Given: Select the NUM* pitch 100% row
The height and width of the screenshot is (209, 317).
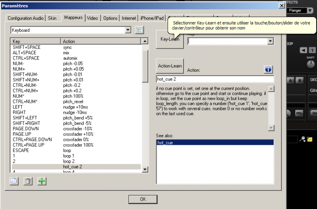Looking at the screenshot, I should (76, 96).
